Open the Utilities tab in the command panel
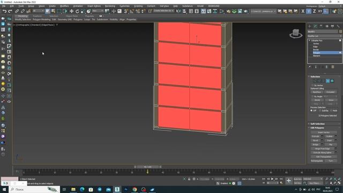 point(338,26)
